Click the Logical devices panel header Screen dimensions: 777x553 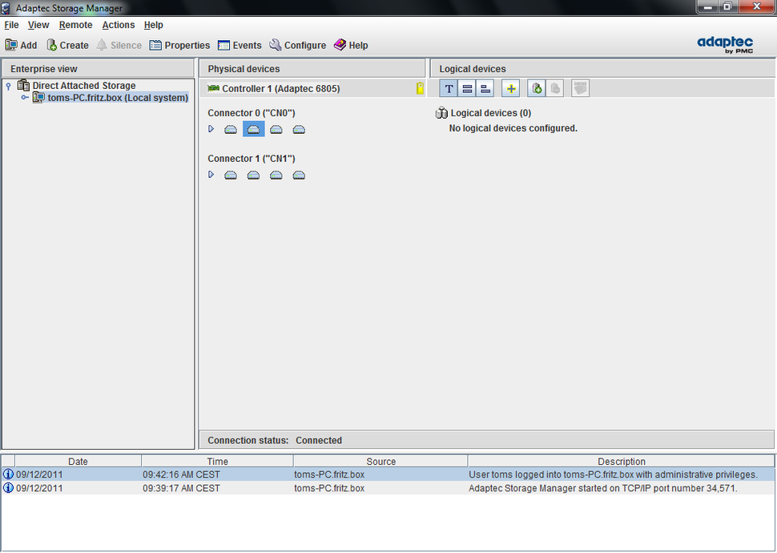(x=602, y=69)
